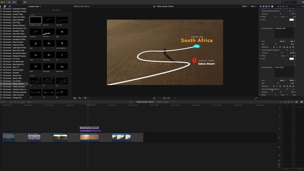The image size is (304, 171).
Task: Open the timeline tool selector dropdown
Action: tap(29, 102)
